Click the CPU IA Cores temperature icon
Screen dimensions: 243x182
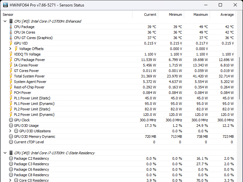[x=11, y=32]
